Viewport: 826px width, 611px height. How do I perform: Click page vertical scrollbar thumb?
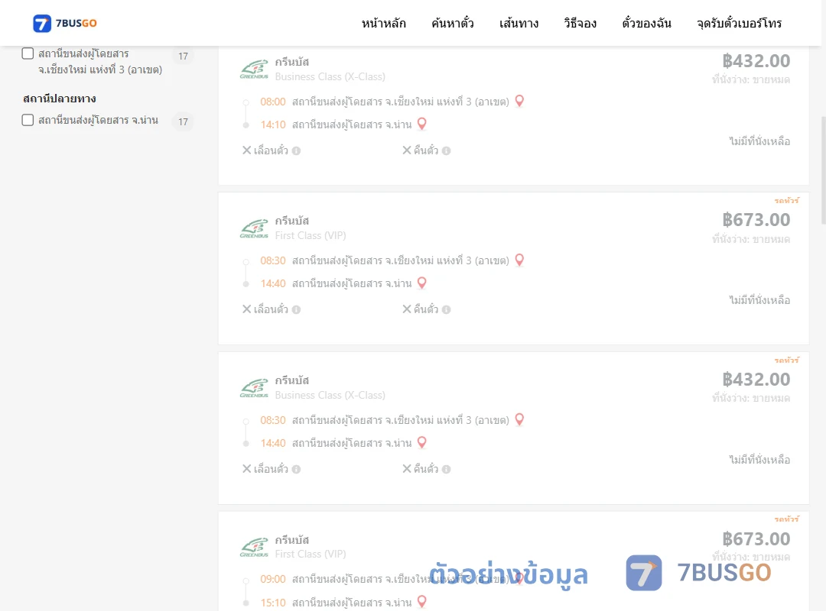[x=824, y=170]
